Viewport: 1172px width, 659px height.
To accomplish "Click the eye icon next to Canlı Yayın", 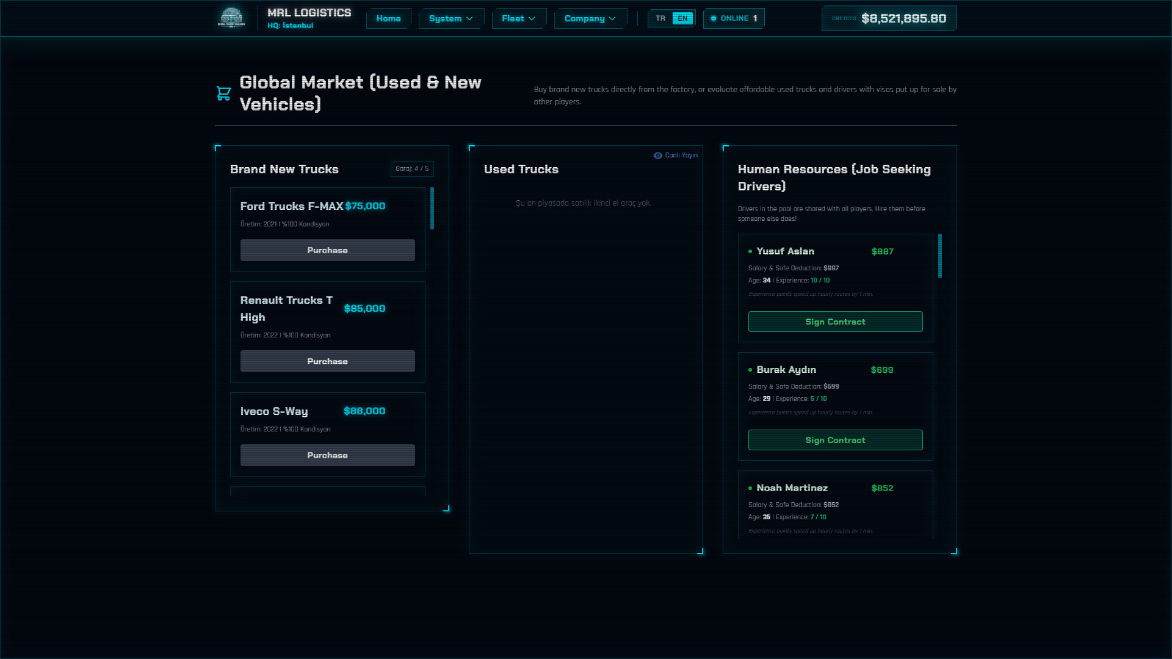I will coord(657,156).
